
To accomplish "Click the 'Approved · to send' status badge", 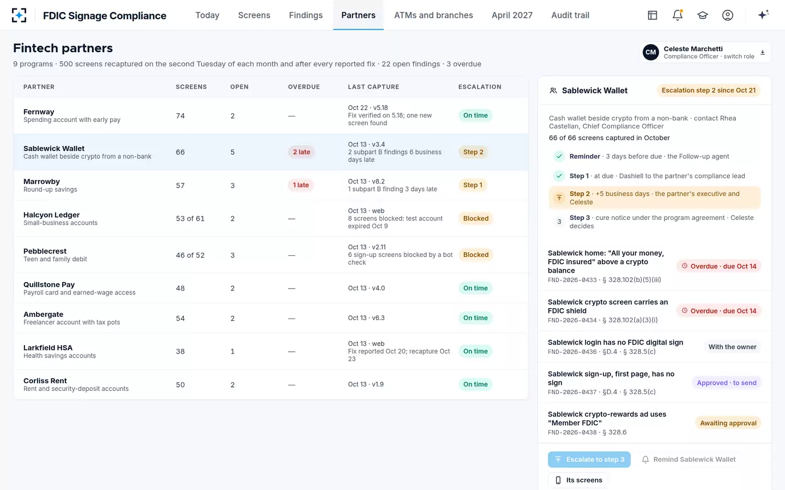I will tap(727, 383).
